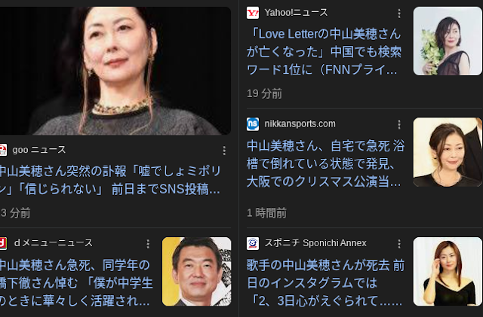
Task: Open more options for Yahoo!ニュース article
Action: (x=399, y=14)
